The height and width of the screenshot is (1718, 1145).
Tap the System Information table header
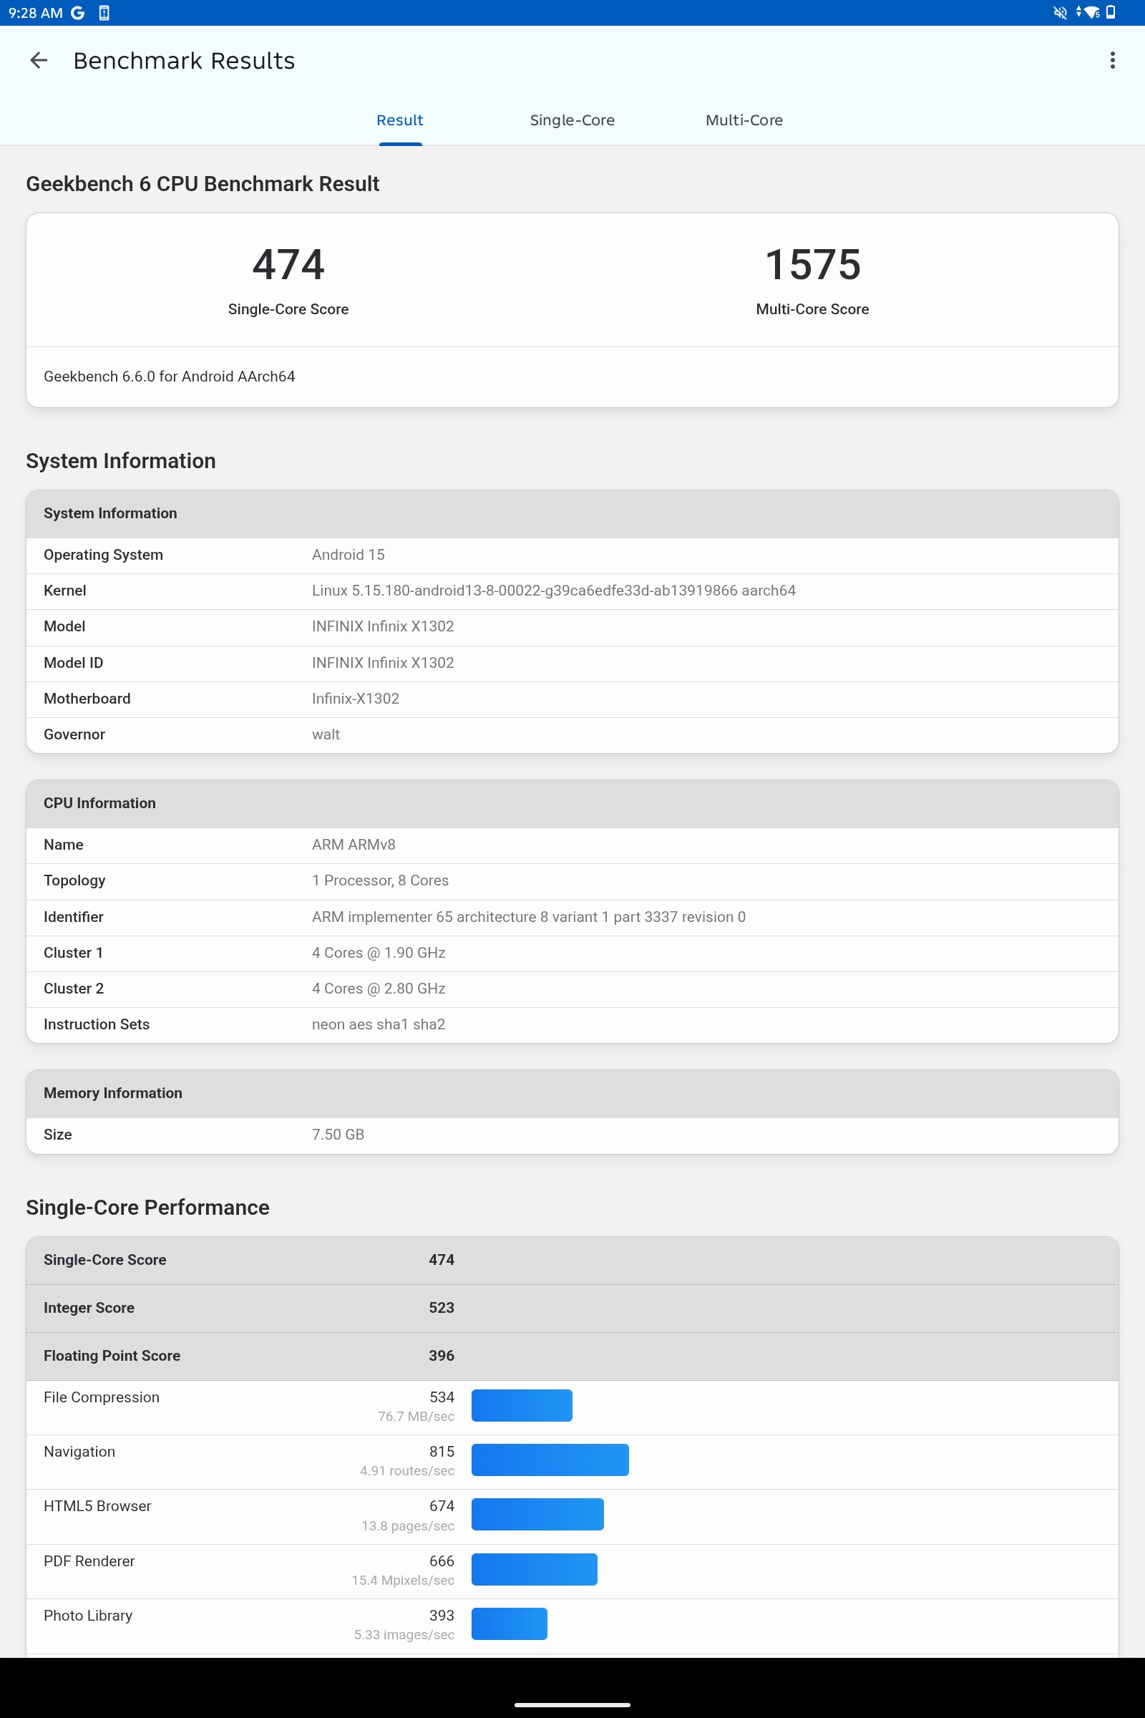109,513
